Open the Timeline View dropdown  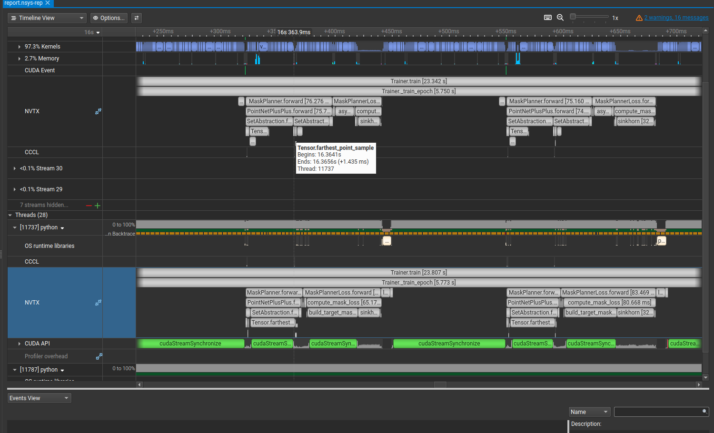click(x=47, y=18)
